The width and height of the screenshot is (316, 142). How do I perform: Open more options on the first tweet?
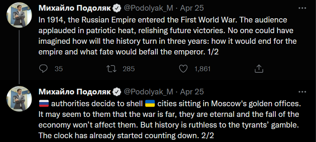point(302,8)
